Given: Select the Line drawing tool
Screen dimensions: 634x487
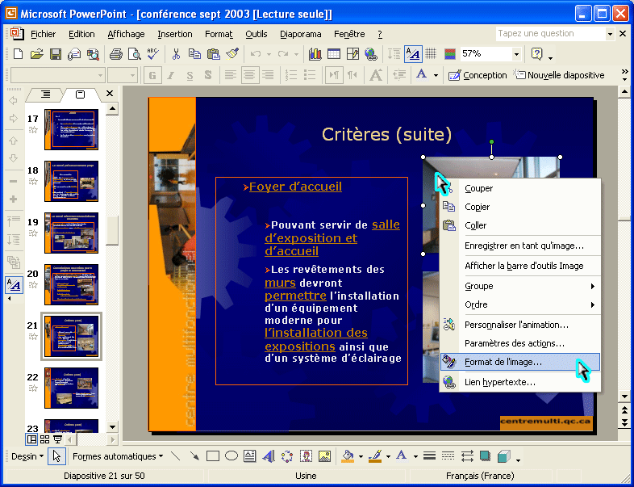Looking at the screenshot, I should coord(176,456).
